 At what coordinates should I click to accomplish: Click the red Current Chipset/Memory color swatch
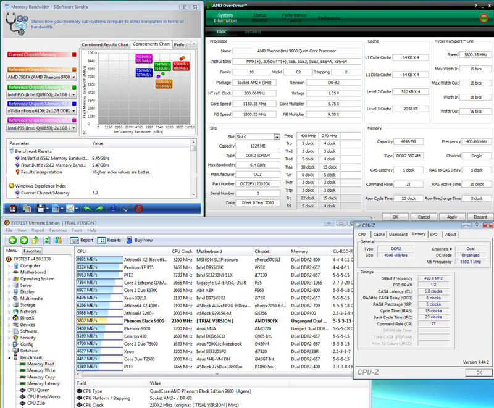(x=75, y=54)
